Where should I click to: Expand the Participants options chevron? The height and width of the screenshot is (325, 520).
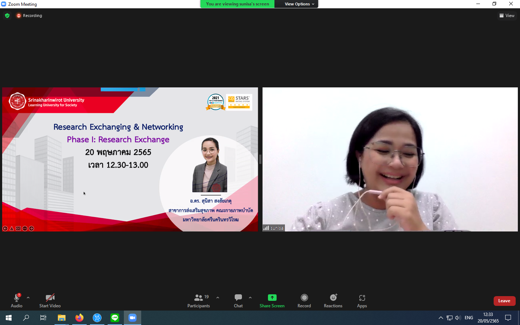coord(218,298)
